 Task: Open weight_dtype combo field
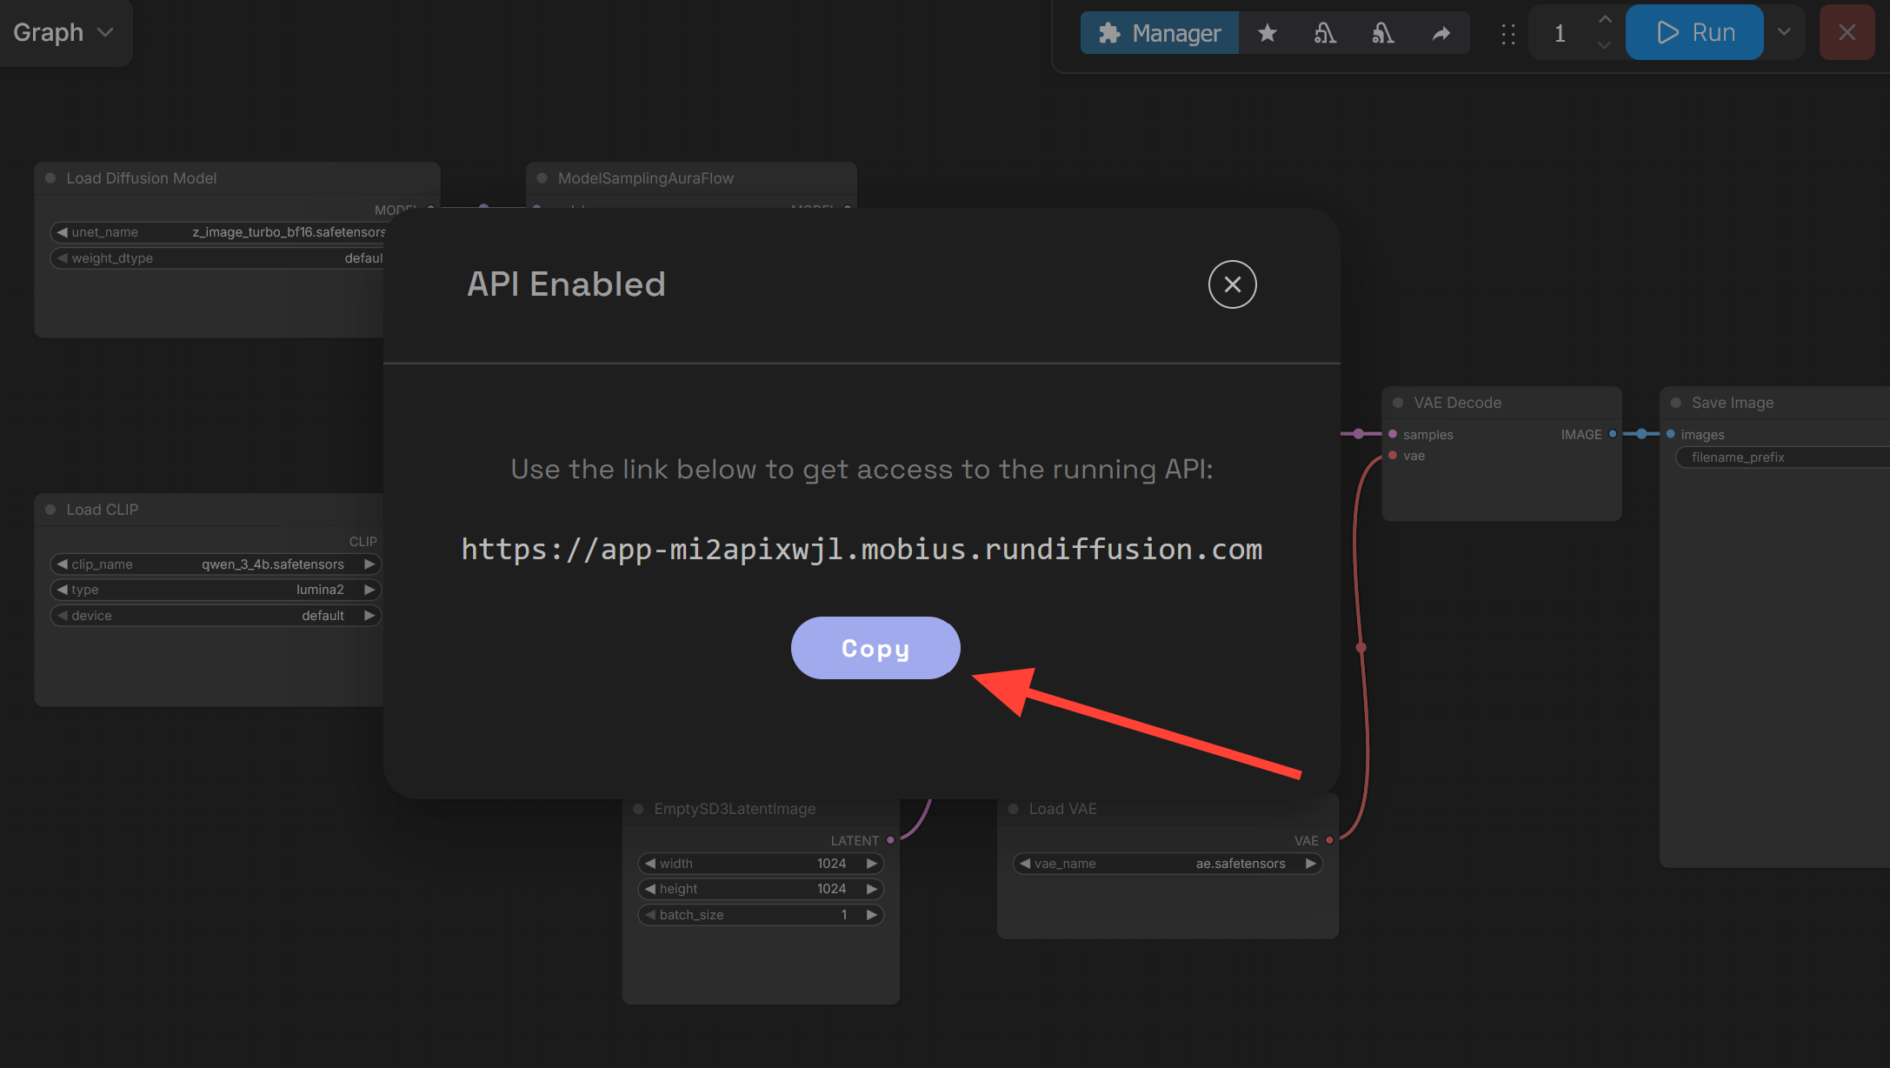(217, 258)
